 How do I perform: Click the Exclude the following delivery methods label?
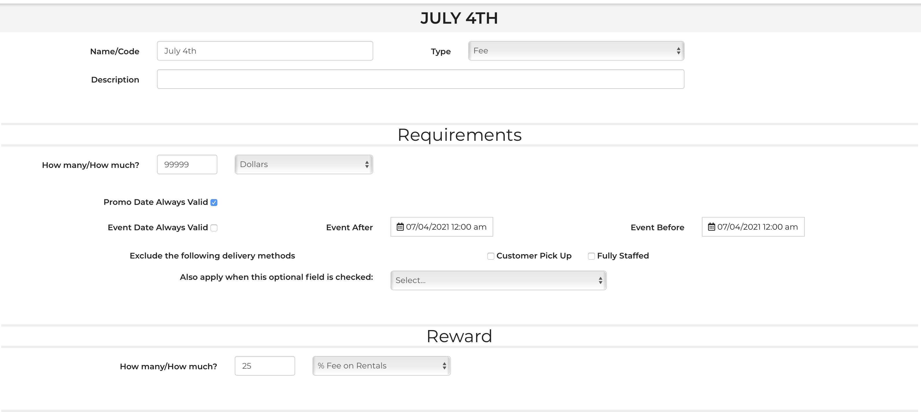pyautogui.click(x=212, y=256)
